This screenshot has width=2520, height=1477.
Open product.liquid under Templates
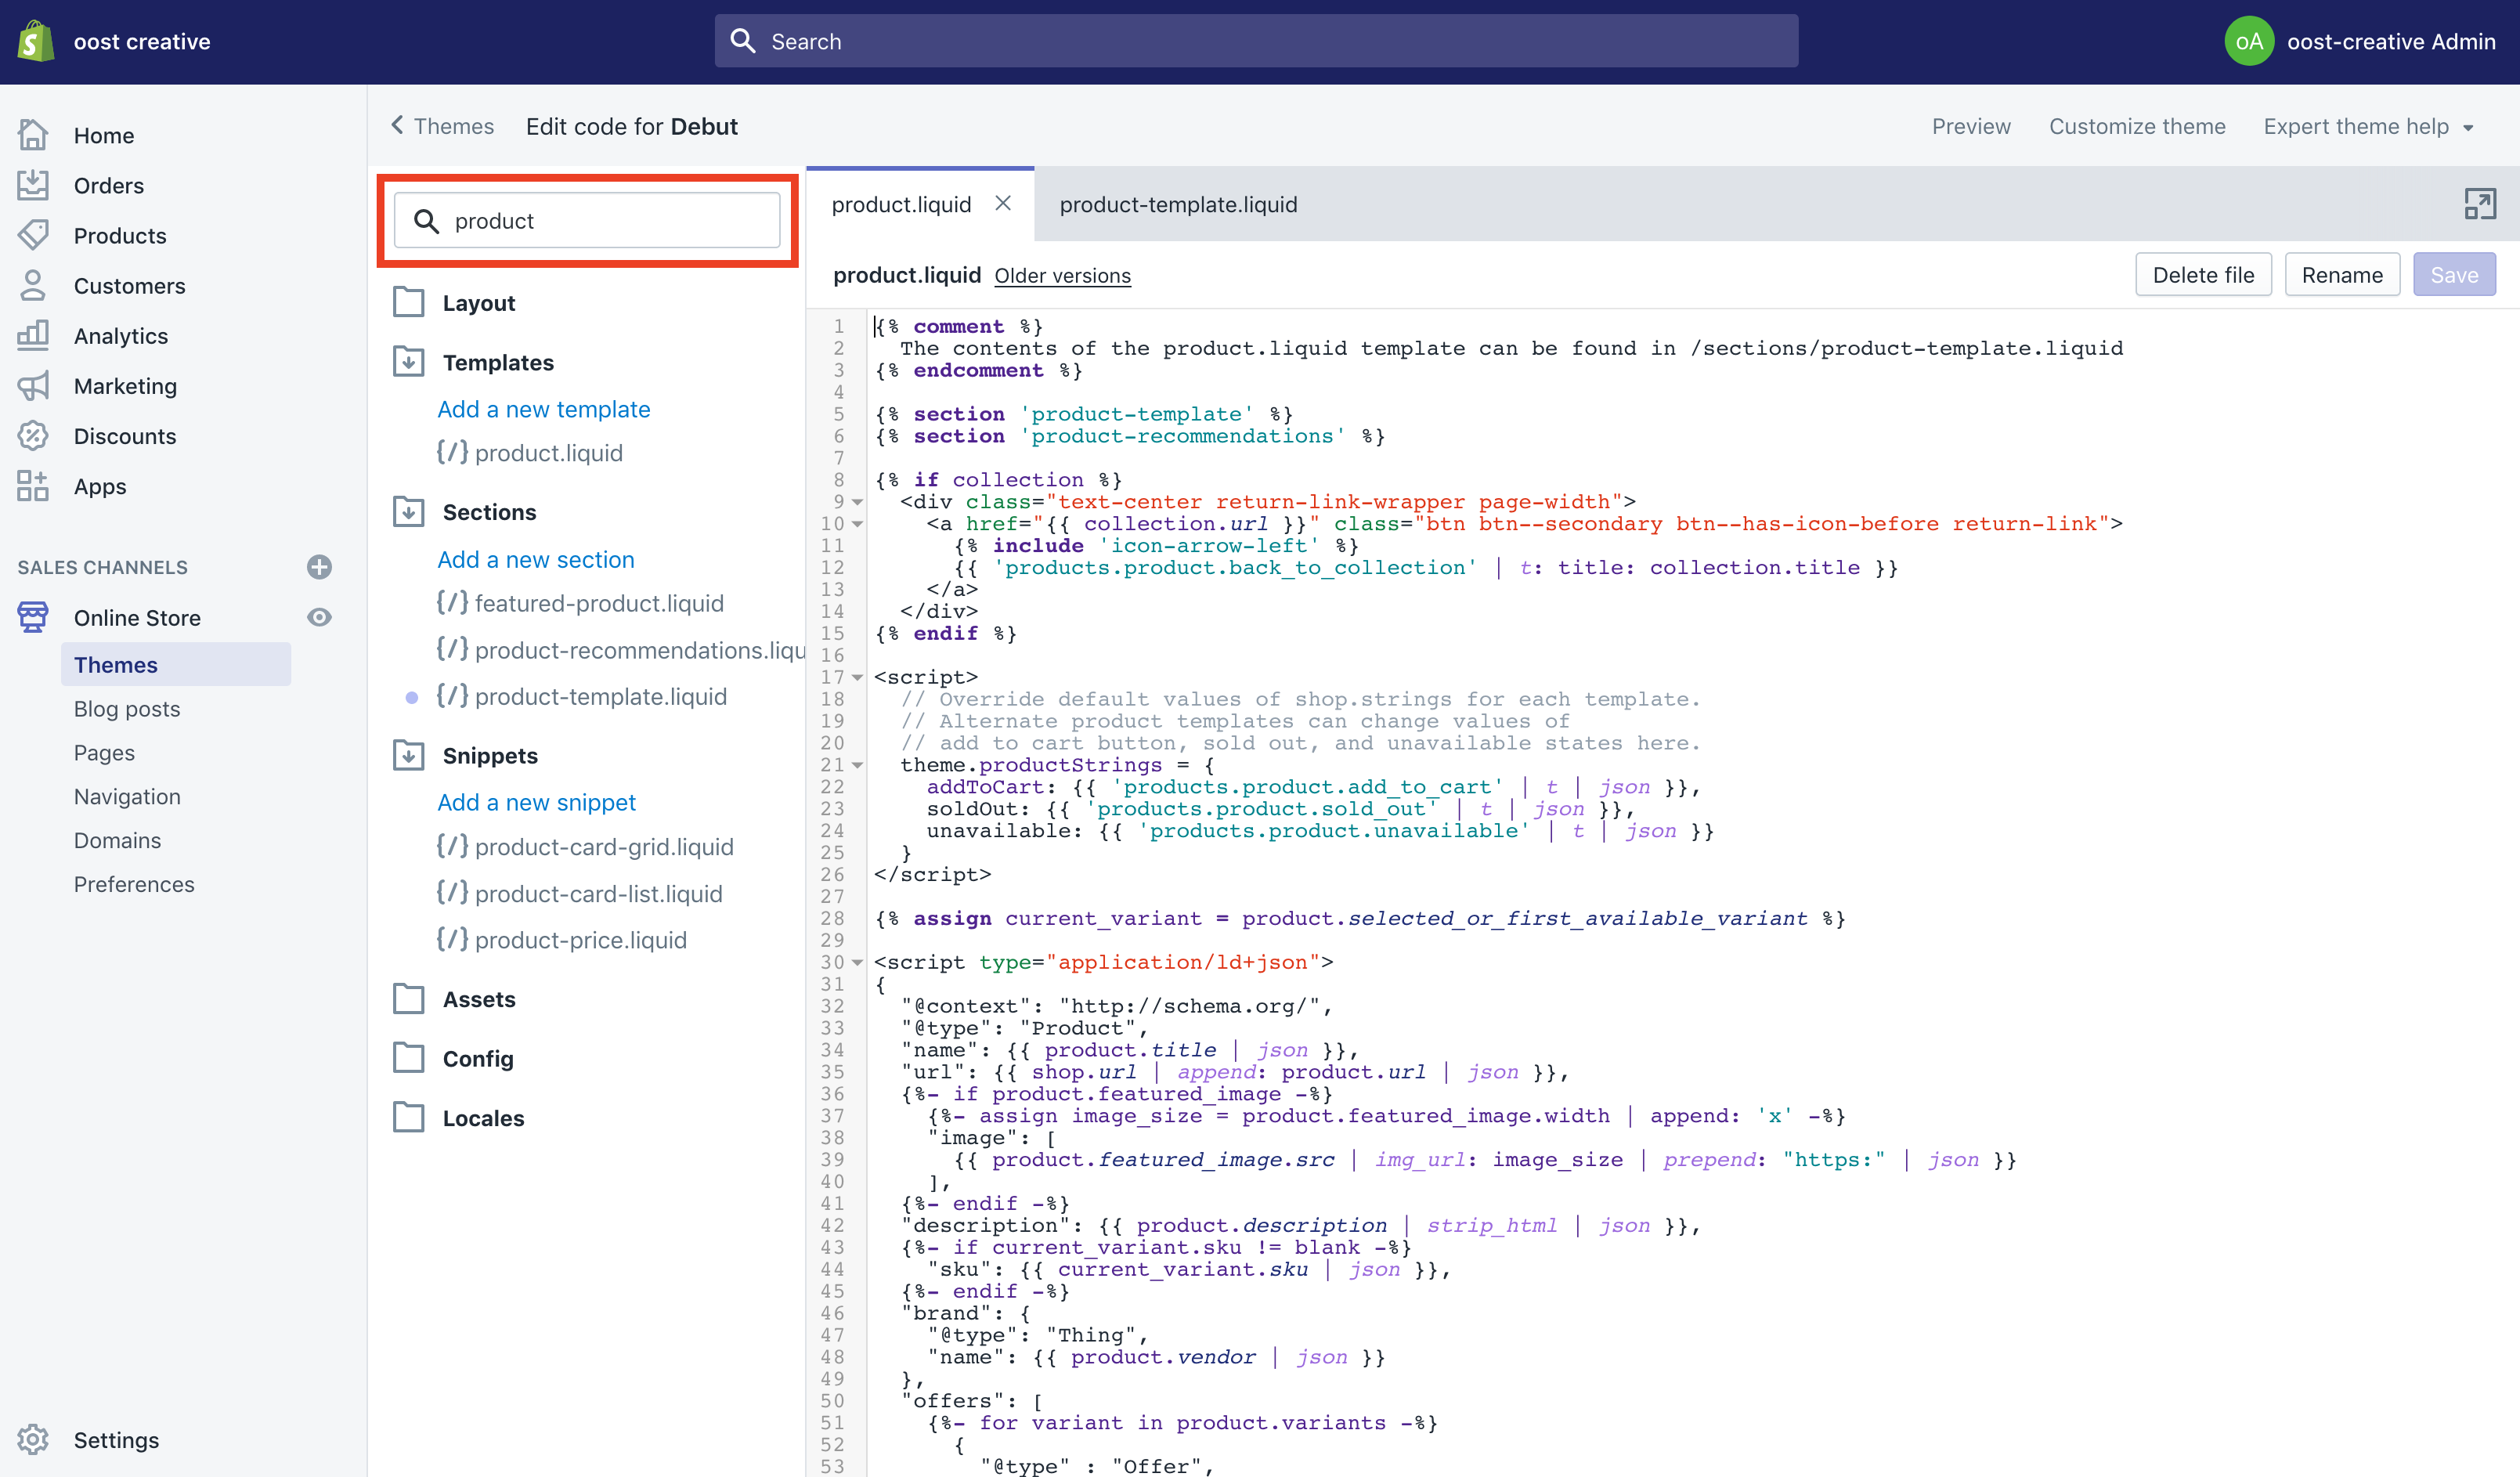pos(530,452)
